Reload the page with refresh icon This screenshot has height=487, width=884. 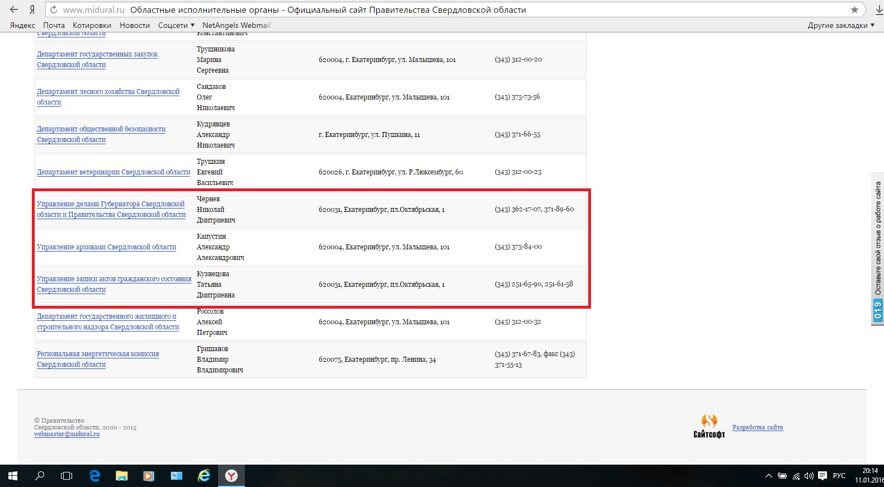pyautogui.click(x=54, y=10)
